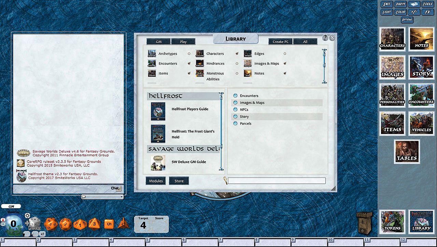Open the Init combat tracker button
Screen dimensions: 437x247
[387, 4]
